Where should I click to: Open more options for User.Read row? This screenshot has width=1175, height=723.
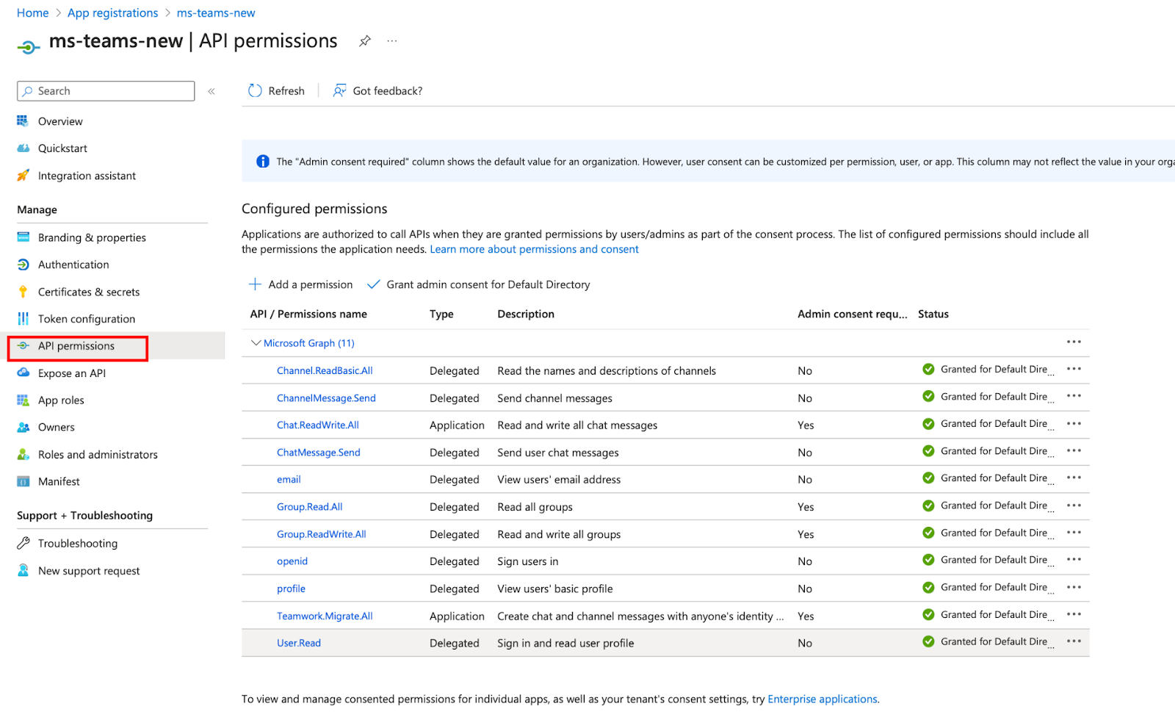1074,641
